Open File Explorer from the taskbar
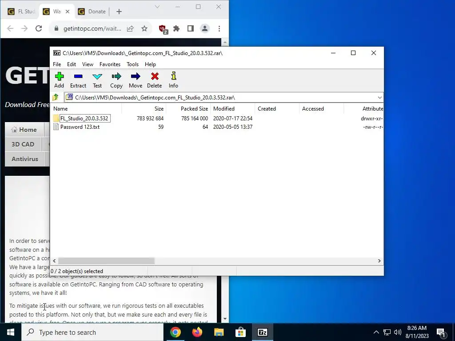The width and height of the screenshot is (455, 341). tap(219, 332)
